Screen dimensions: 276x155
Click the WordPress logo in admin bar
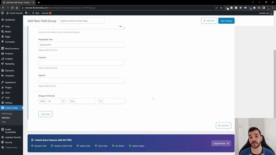pos(3,13)
